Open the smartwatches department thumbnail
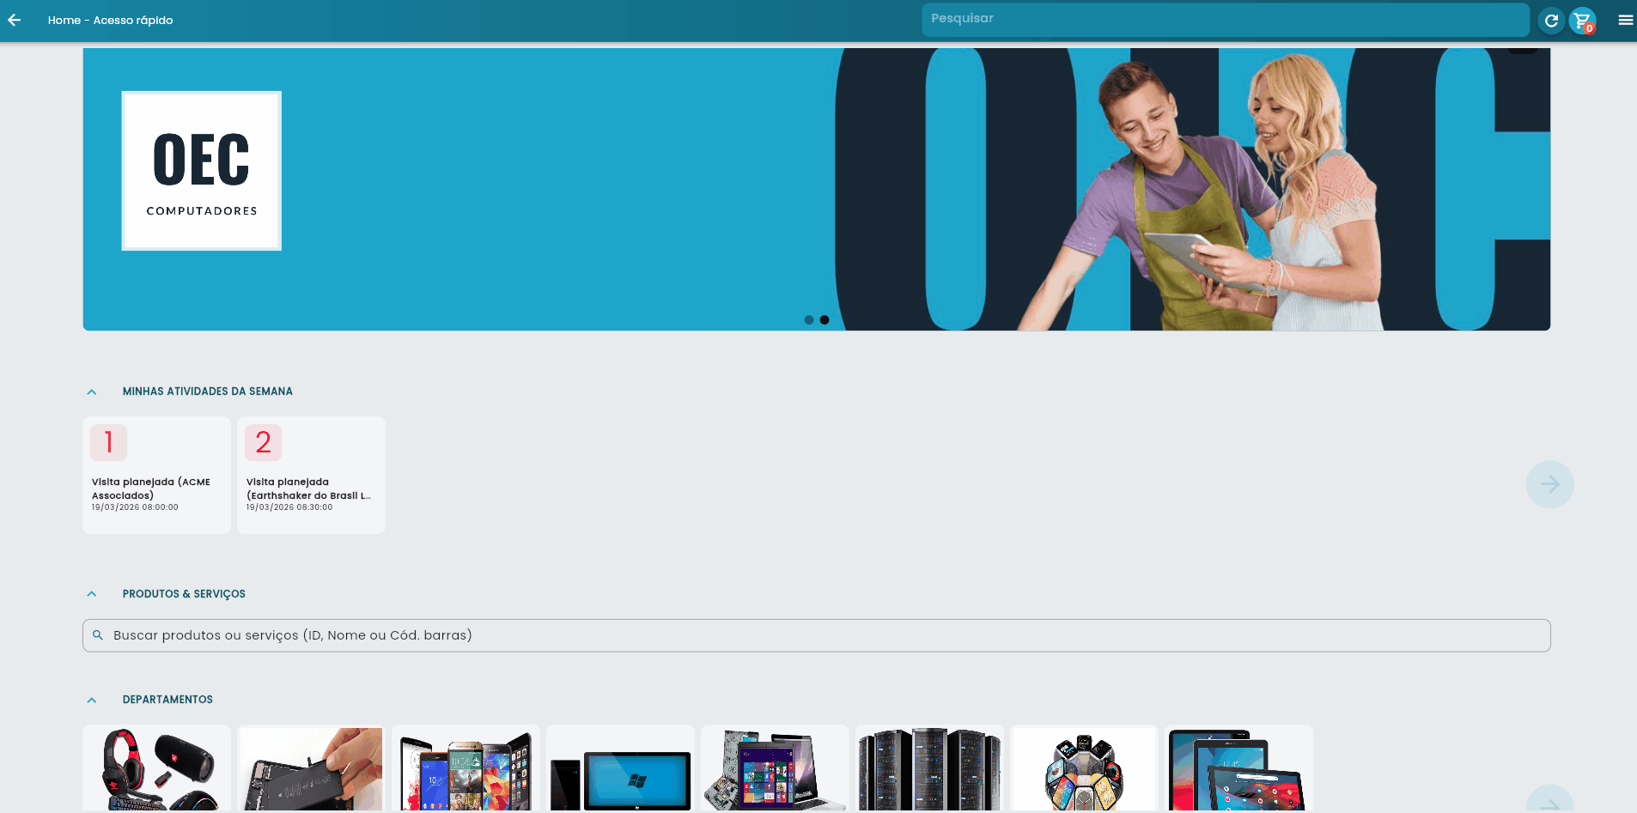This screenshot has height=813, width=1637. point(1084,768)
